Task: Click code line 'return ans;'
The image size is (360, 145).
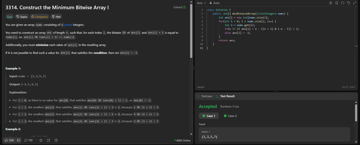Action: pyautogui.click(x=226, y=40)
